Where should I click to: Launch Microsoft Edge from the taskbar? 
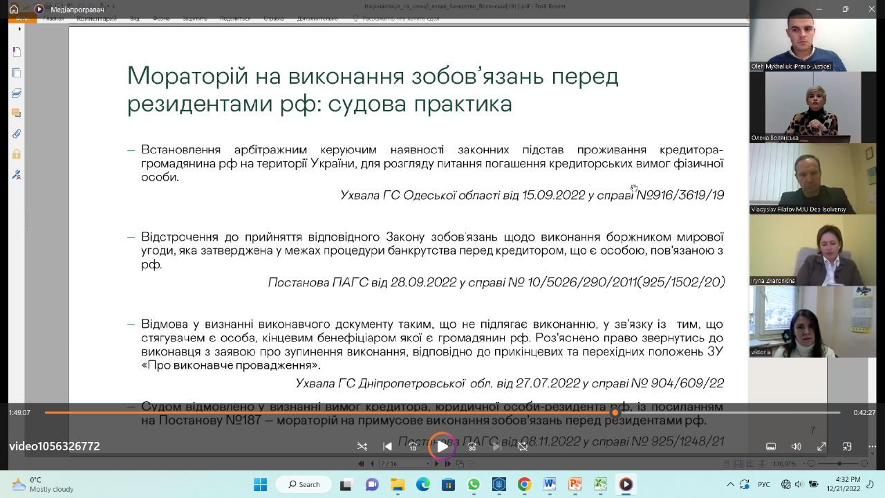(x=422, y=484)
